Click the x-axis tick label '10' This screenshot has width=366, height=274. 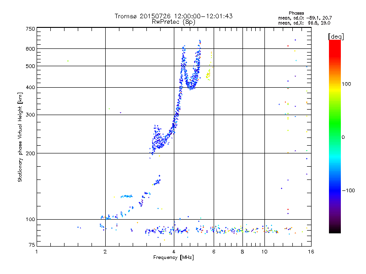264,252
